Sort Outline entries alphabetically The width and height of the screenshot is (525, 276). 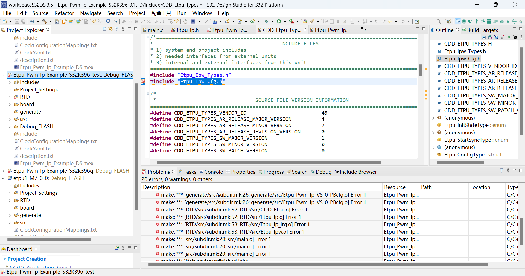pos(490,37)
